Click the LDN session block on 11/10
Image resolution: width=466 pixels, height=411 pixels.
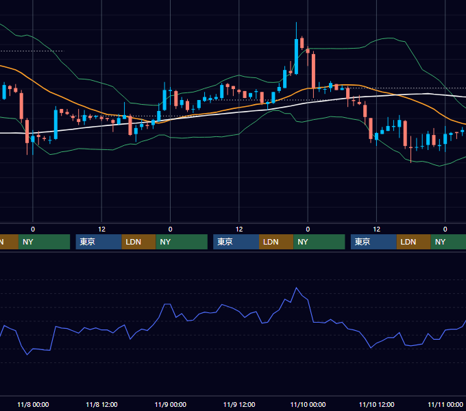(413, 242)
